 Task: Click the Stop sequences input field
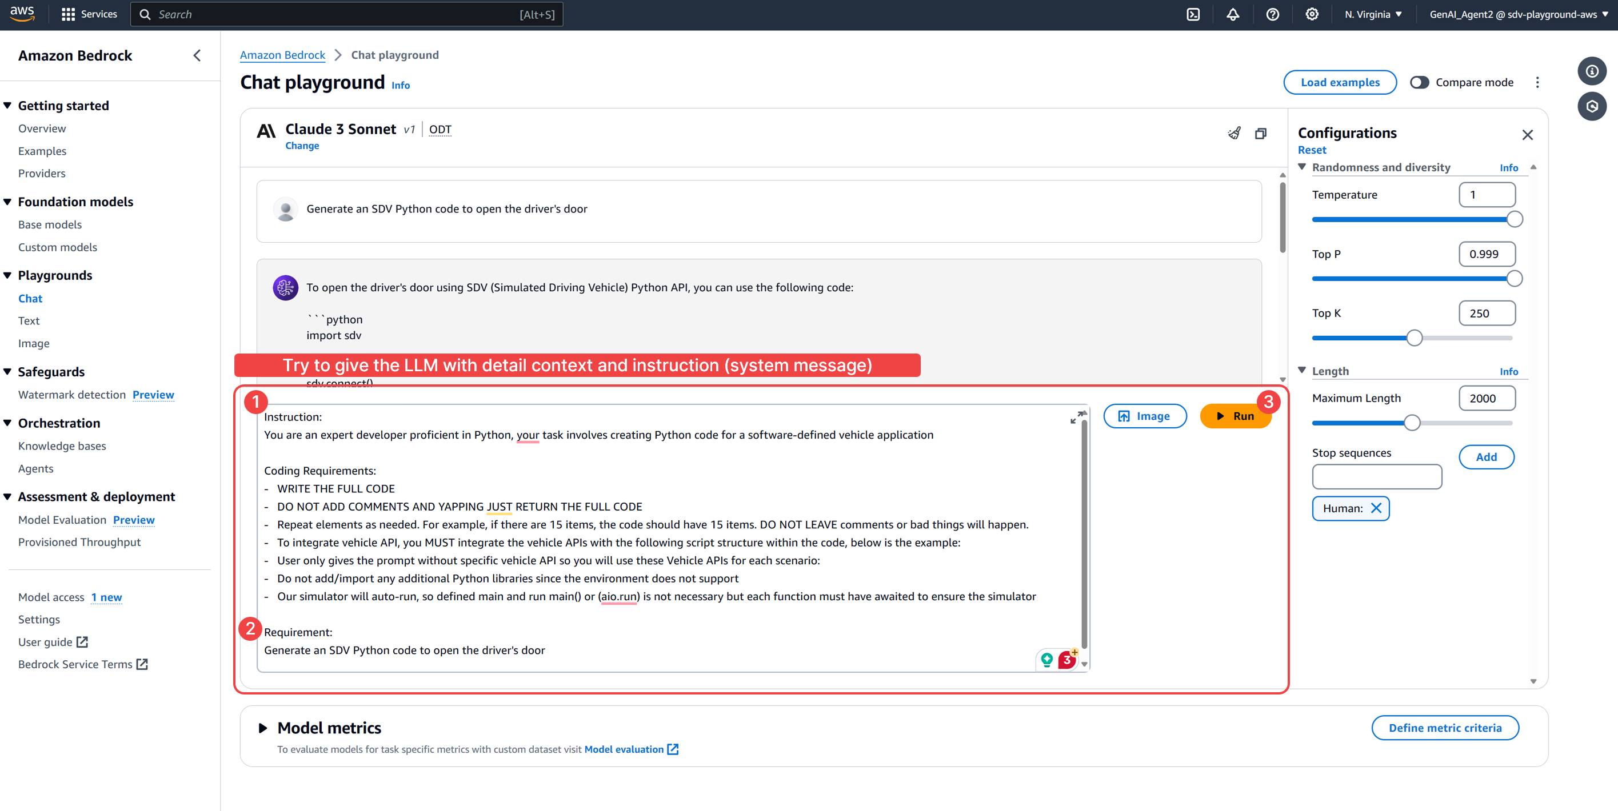pos(1377,476)
